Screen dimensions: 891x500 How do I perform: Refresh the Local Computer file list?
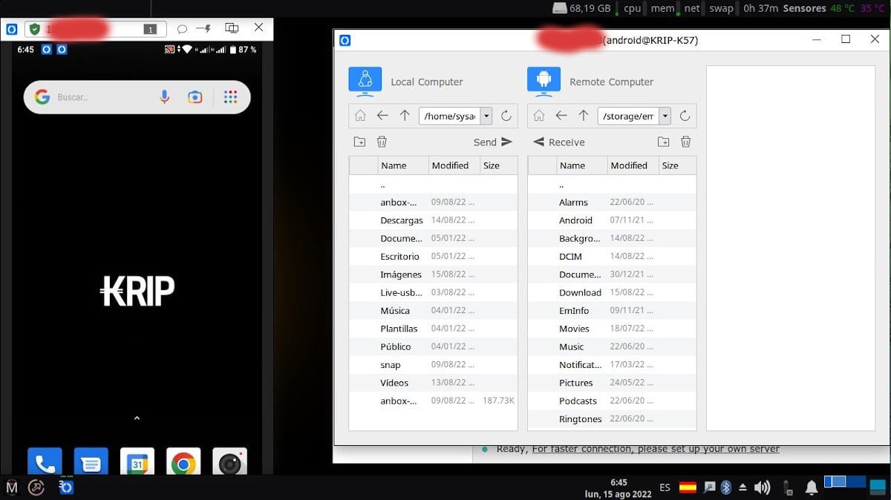[506, 116]
